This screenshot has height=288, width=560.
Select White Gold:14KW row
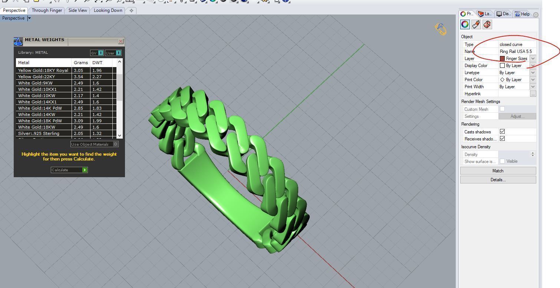[66, 115]
